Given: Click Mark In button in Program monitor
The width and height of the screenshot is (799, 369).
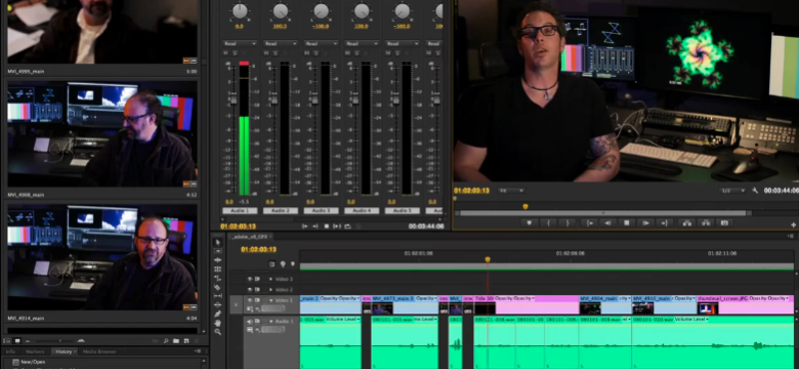Looking at the screenshot, I should pyautogui.click(x=548, y=223).
